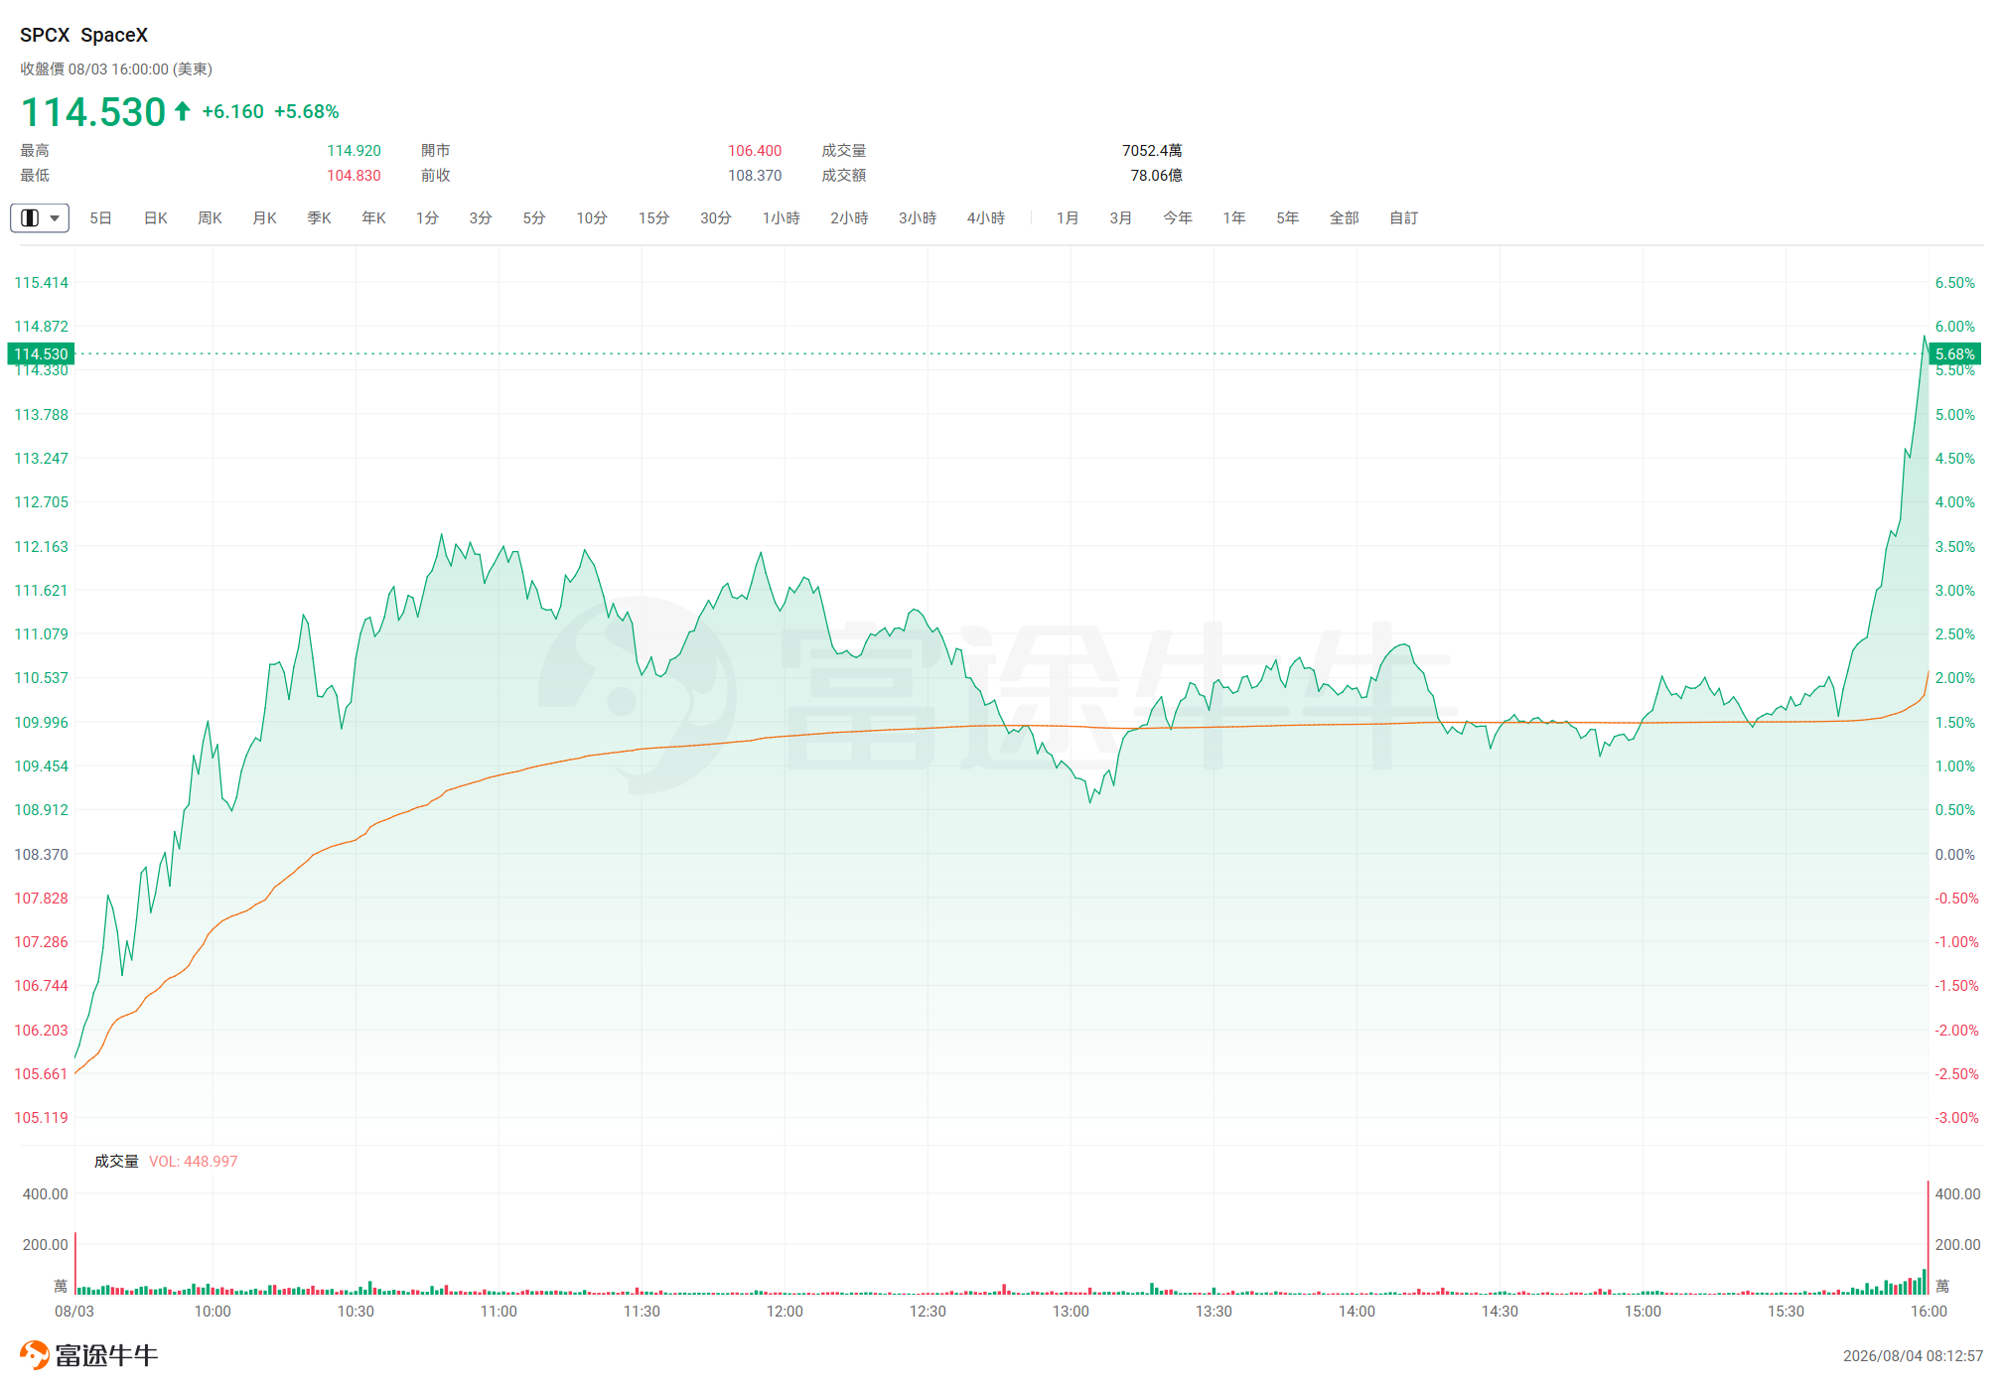Choose the 1分 interval
Viewport: 2004px width, 1389px height.
(x=427, y=218)
